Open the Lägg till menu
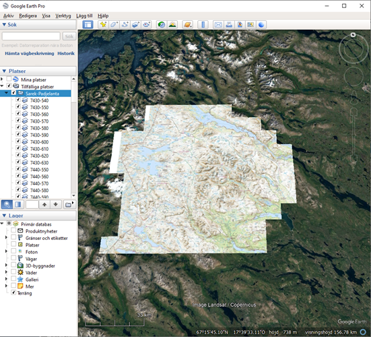The height and width of the screenshot is (337, 371). click(84, 16)
